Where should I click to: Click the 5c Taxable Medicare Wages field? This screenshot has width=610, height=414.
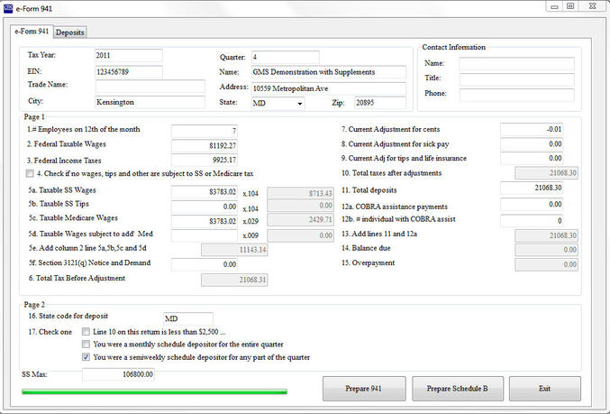coord(205,221)
